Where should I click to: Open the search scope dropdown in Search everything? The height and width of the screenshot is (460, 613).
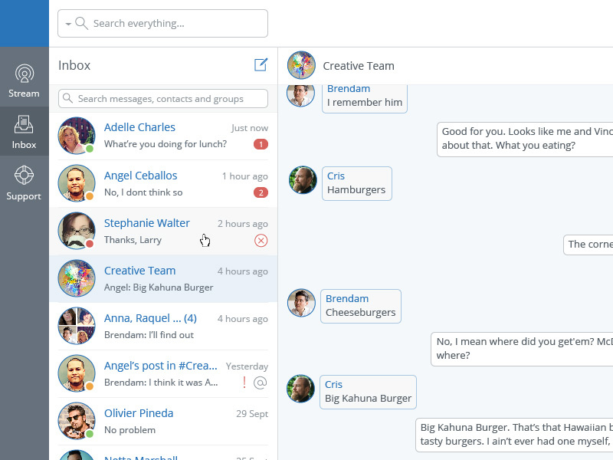(69, 24)
